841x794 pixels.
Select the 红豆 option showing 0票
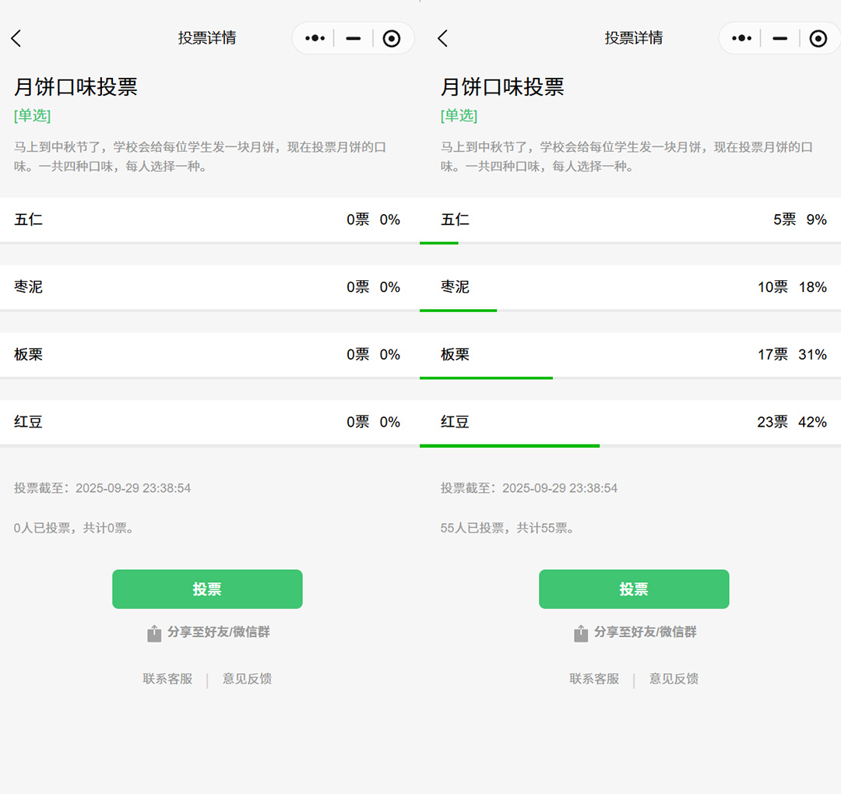(207, 422)
